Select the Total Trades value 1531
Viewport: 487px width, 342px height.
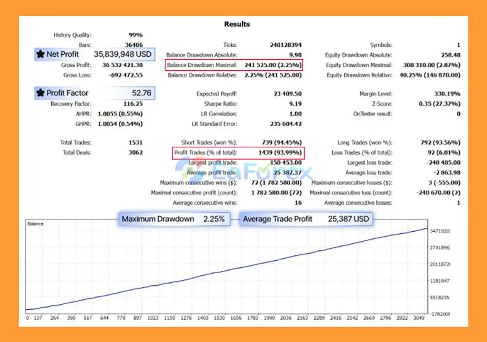pyautogui.click(x=135, y=142)
